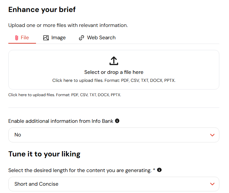Click the paperclip icon on File tab
This screenshot has width=229, height=193.
pyautogui.click(x=17, y=38)
